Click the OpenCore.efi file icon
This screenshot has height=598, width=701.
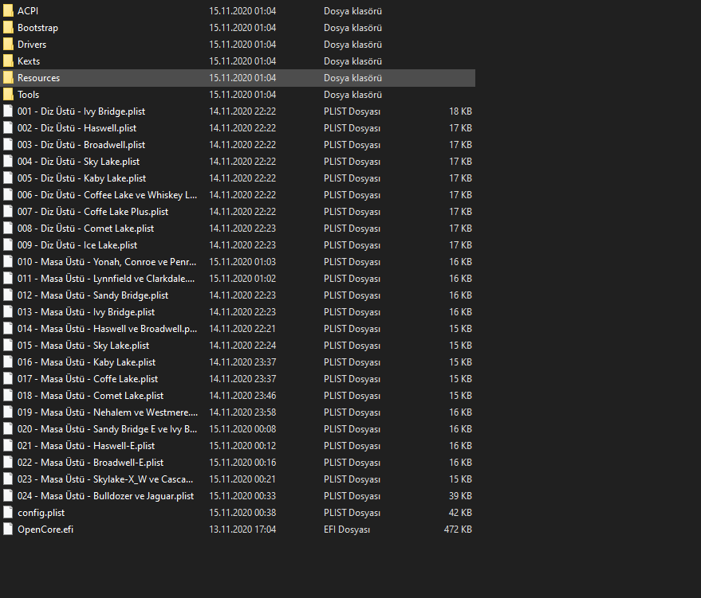[8, 530]
